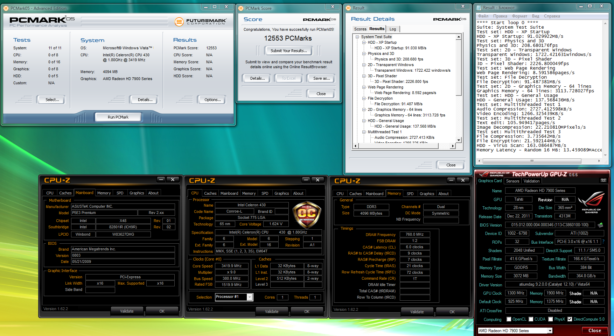The width and height of the screenshot is (614, 336).
Task: Click the GPU-Z screenshot camera icon
Action: 603,180
